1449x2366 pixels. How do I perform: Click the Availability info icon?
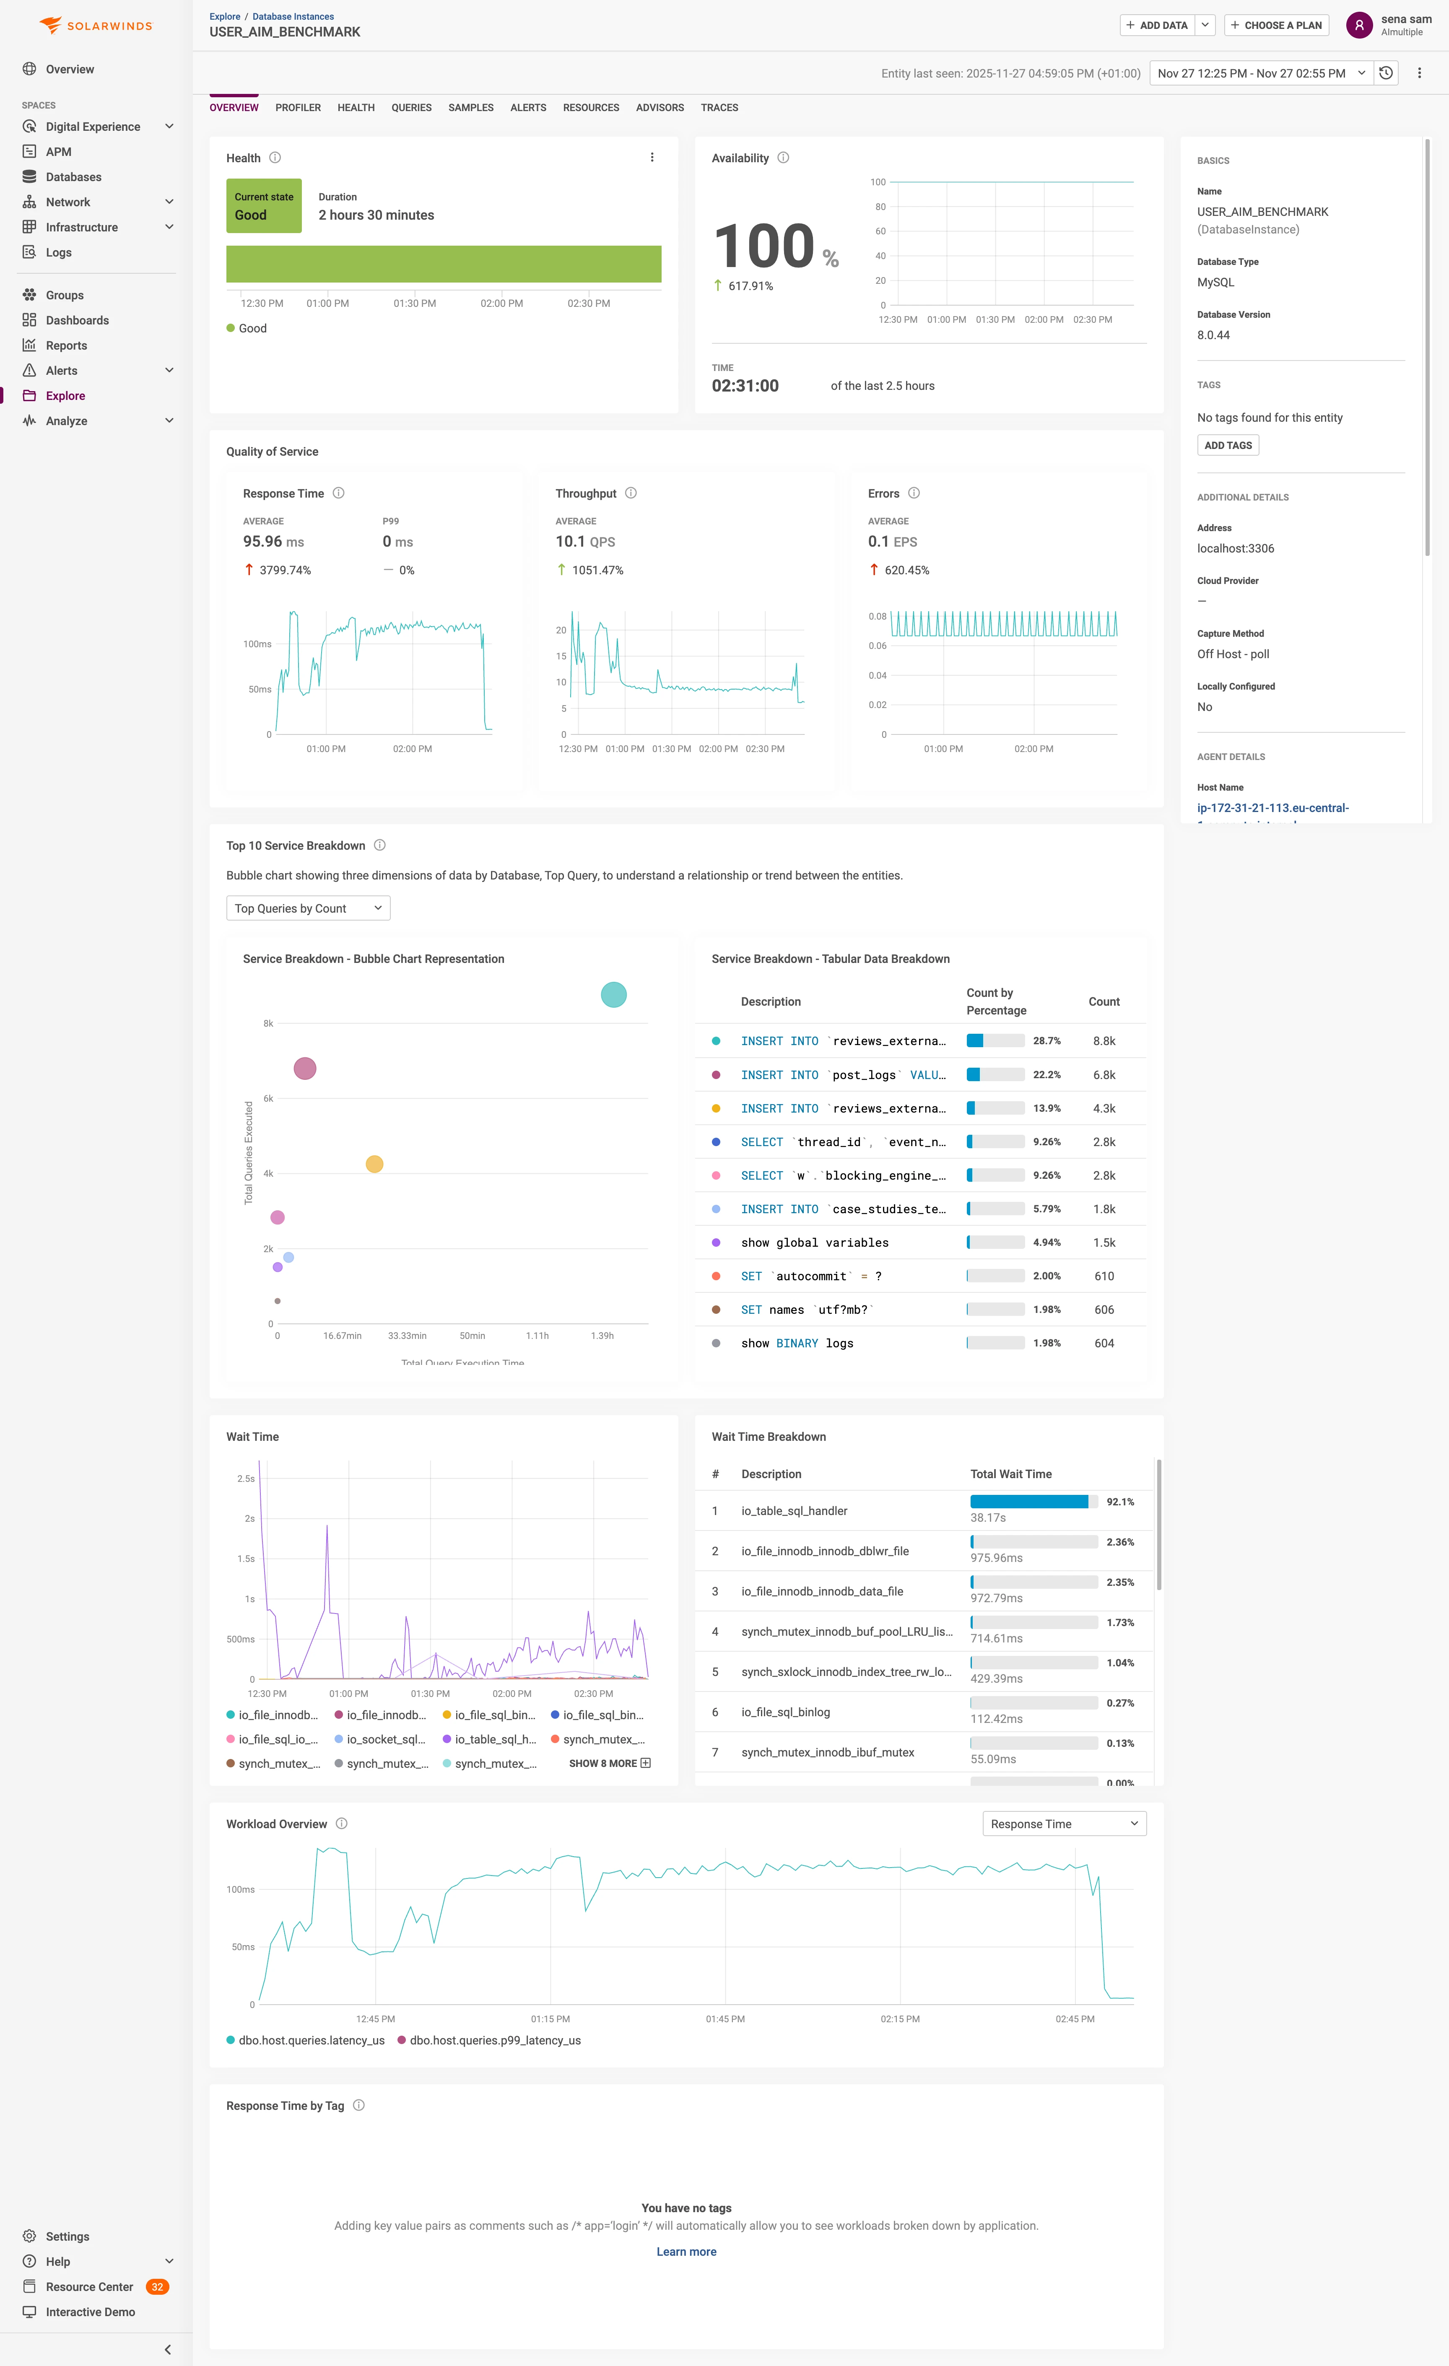point(784,158)
